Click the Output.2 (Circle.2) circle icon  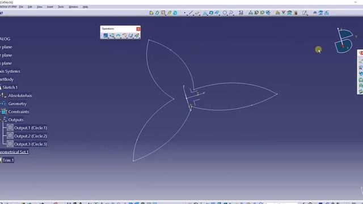point(10,135)
